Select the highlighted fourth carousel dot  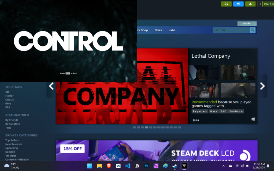[147, 127]
